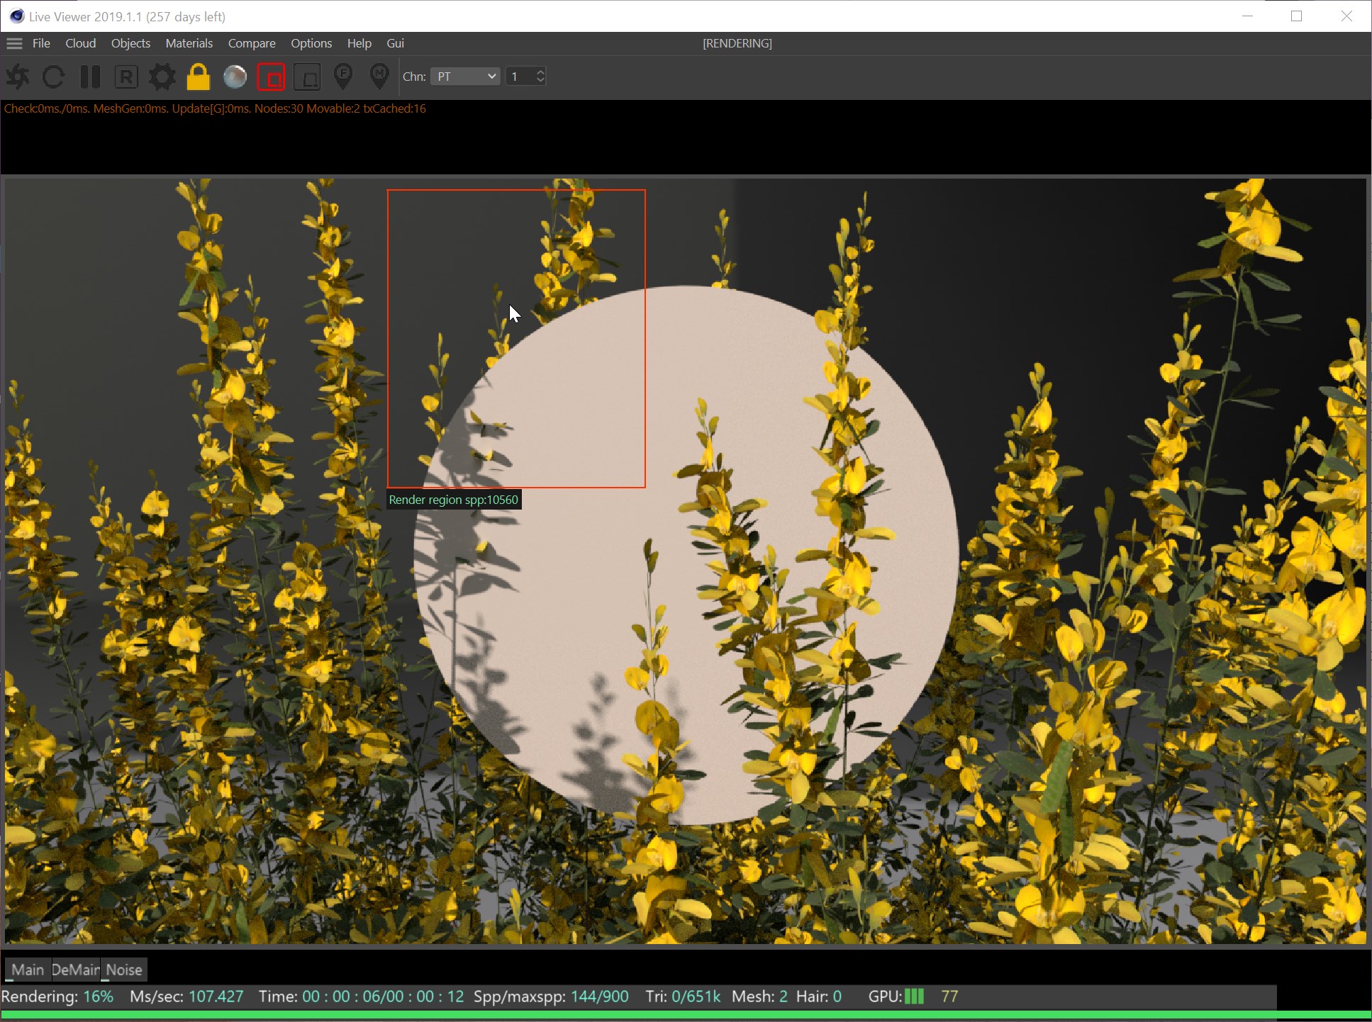The width and height of the screenshot is (1372, 1022).
Task: Select the pick focus pin icon
Action: pyautogui.click(x=343, y=77)
